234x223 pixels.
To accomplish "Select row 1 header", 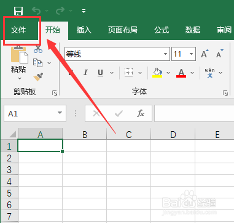I will (9, 145).
